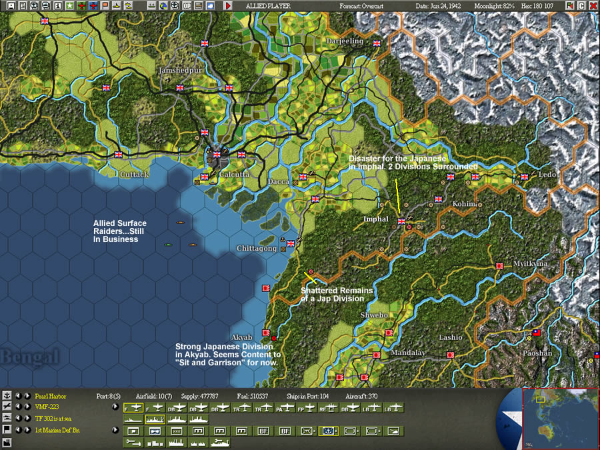Image resolution: width=600 pixels, height=450 pixels.
Task: Select the first land unit icon with flag
Action: click(133, 431)
